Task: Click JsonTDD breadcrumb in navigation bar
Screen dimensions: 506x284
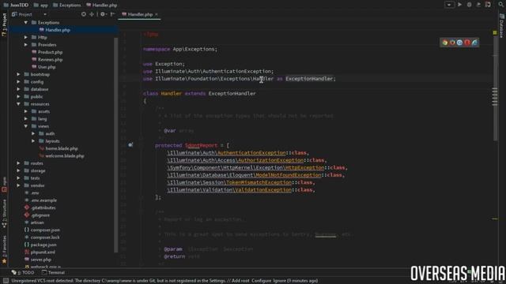Action: (x=16, y=5)
